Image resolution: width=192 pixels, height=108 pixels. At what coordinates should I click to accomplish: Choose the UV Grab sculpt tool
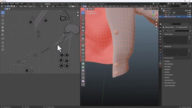[3, 43]
